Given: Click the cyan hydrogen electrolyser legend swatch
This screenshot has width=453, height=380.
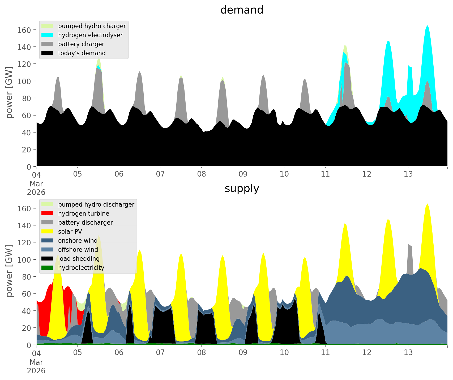Looking at the screenshot, I should click(x=48, y=35).
